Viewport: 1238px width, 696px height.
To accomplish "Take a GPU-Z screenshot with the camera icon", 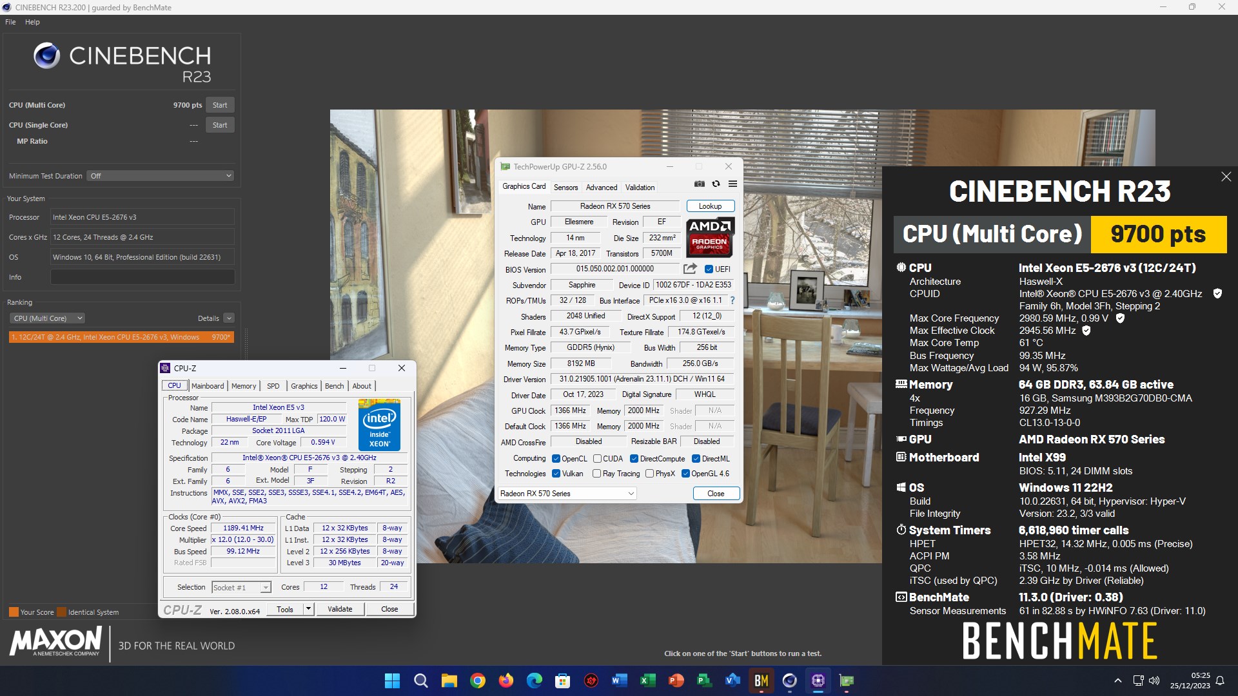I will [x=699, y=184].
